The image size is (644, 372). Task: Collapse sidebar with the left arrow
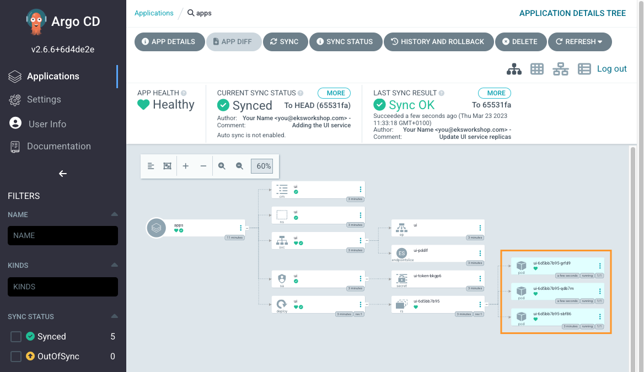pos(63,174)
